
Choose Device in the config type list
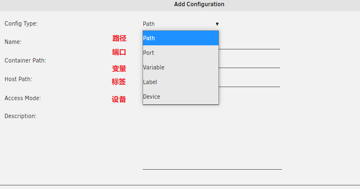[x=180, y=97]
